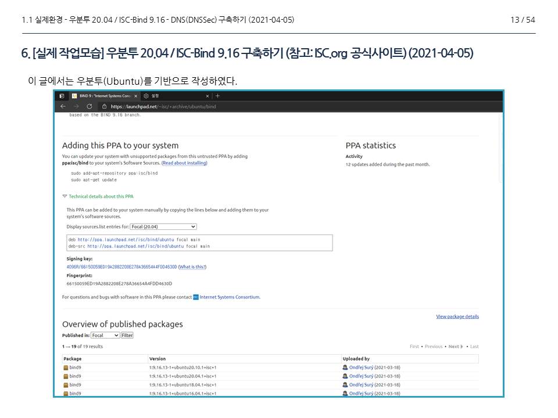
Task: Click the ISC logo icon before Consortium
Action: pos(196,297)
